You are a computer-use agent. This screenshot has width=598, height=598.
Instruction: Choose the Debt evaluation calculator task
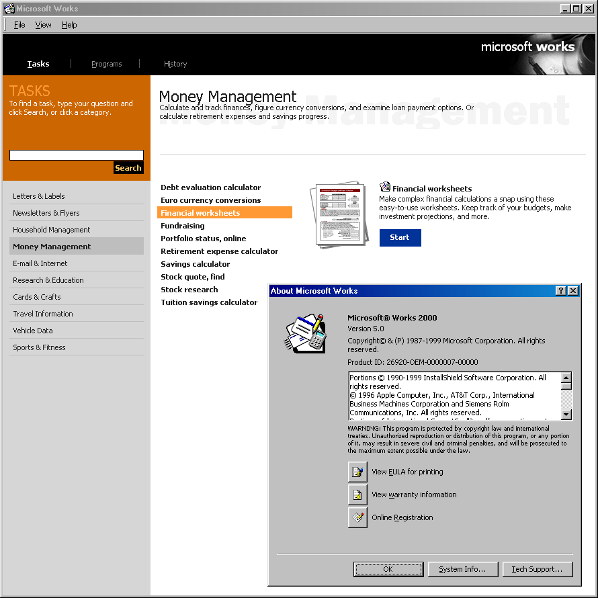(210, 187)
